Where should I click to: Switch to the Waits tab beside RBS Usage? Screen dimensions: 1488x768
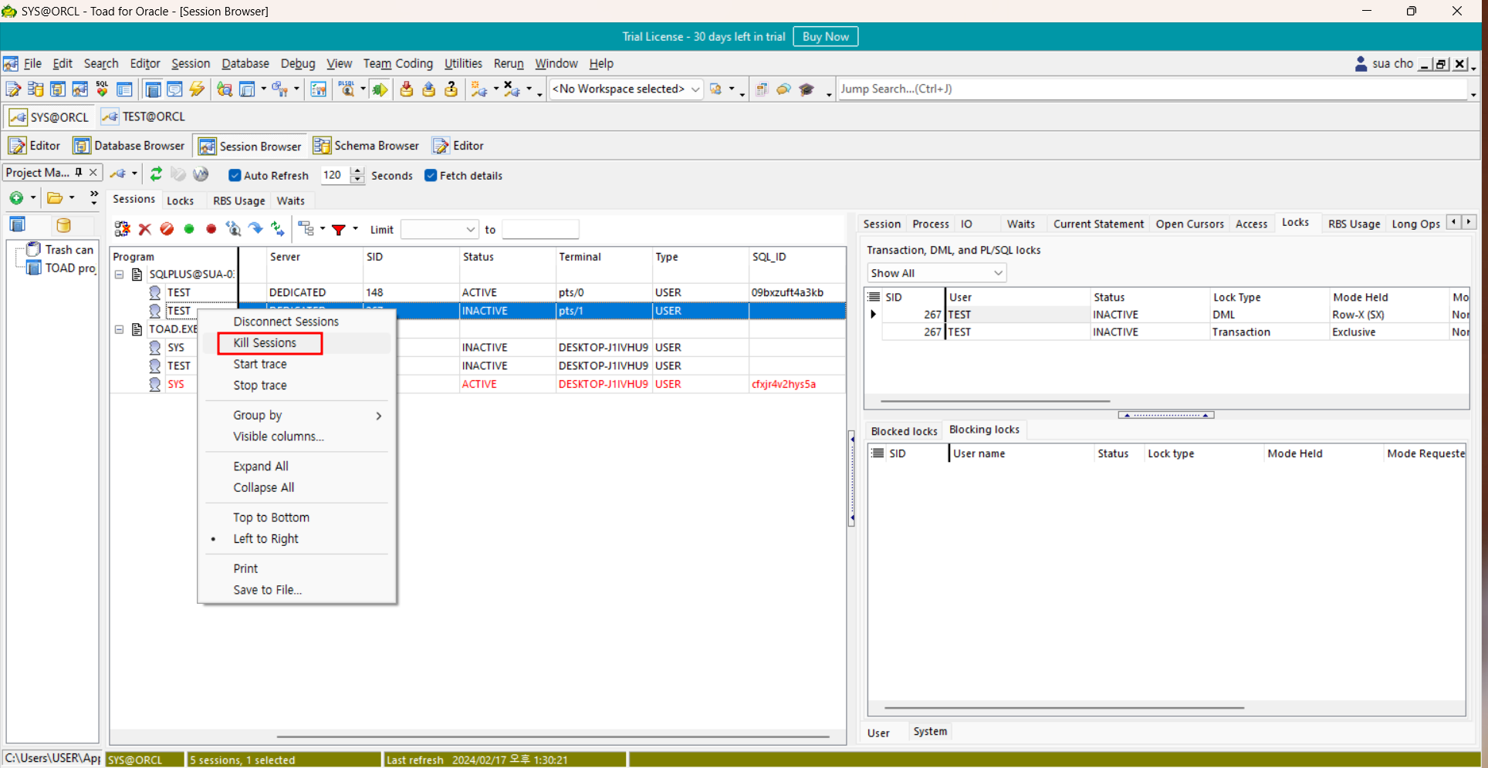pyautogui.click(x=291, y=200)
